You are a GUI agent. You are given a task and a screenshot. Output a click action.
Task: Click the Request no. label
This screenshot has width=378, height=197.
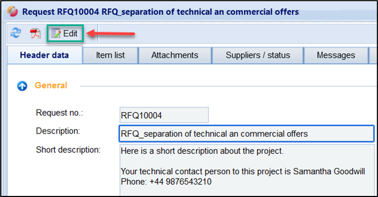point(59,112)
